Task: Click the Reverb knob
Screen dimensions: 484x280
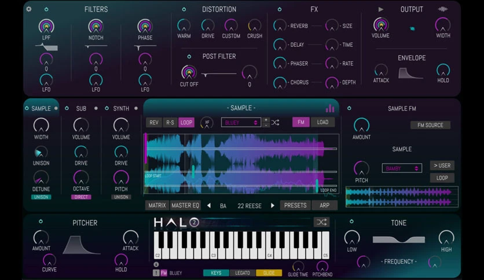Action: [280, 25]
